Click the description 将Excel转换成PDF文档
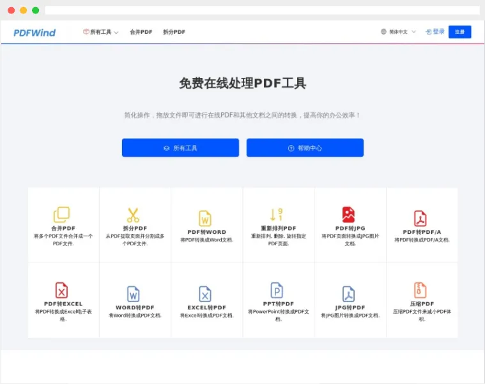485x384 pixels. (x=207, y=316)
